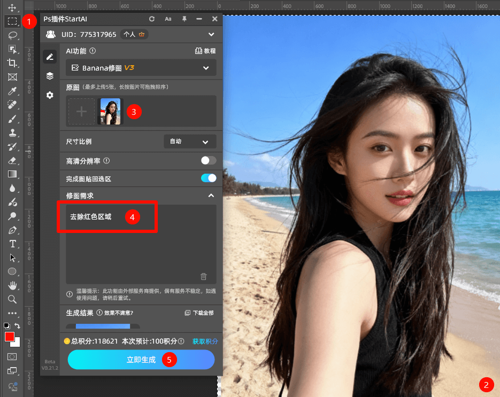
Task: Activate the Eyedropper tool
Action: 12,91
